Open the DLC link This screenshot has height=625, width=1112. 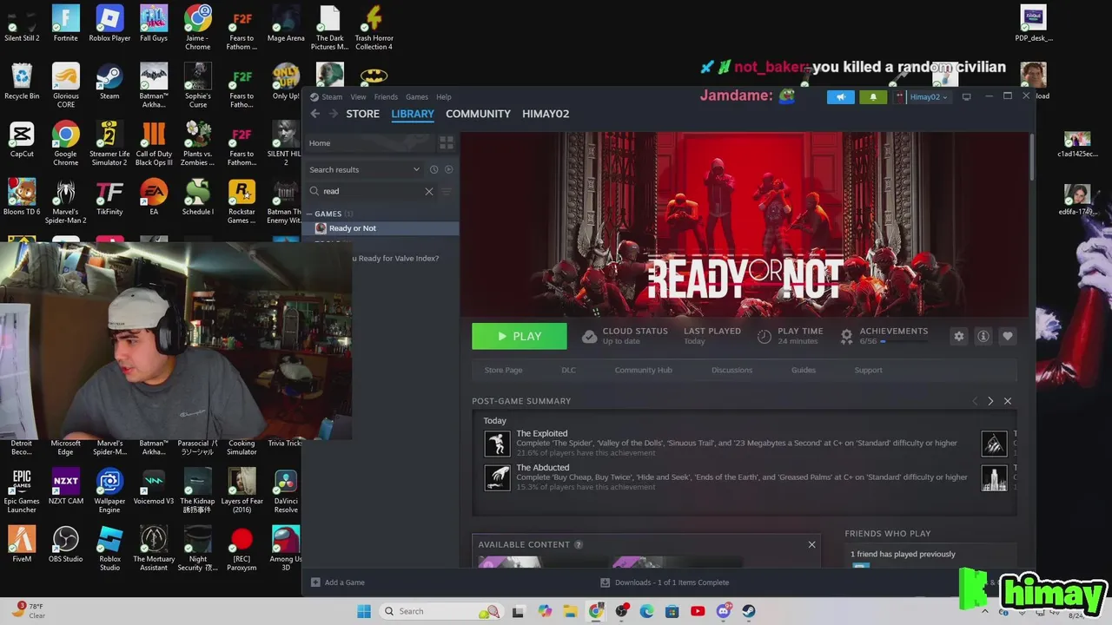[568, 370]
